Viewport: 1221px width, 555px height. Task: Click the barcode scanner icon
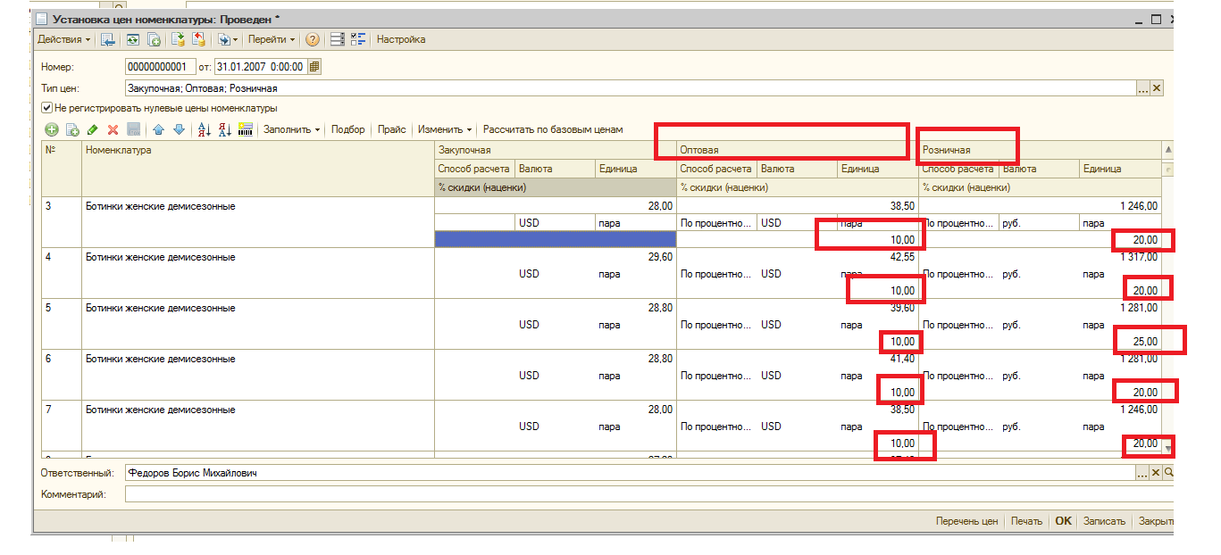246,129
